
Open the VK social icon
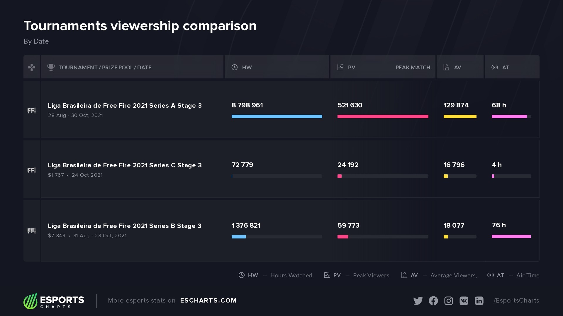pyautogui.click(x=464, y=301)
